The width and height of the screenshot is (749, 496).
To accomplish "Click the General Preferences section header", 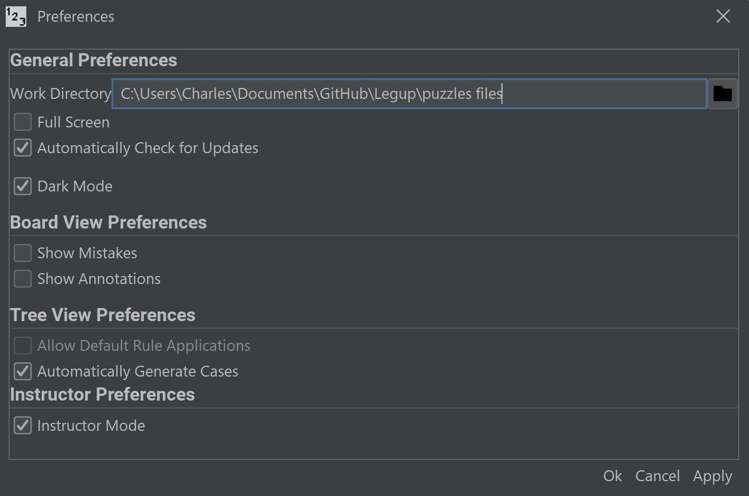I will tap(93, 60).
